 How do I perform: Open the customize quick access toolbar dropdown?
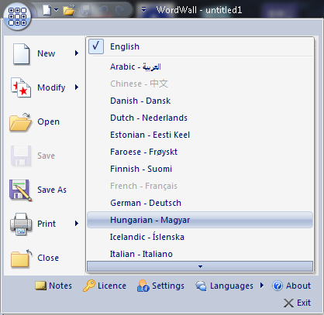143,10
